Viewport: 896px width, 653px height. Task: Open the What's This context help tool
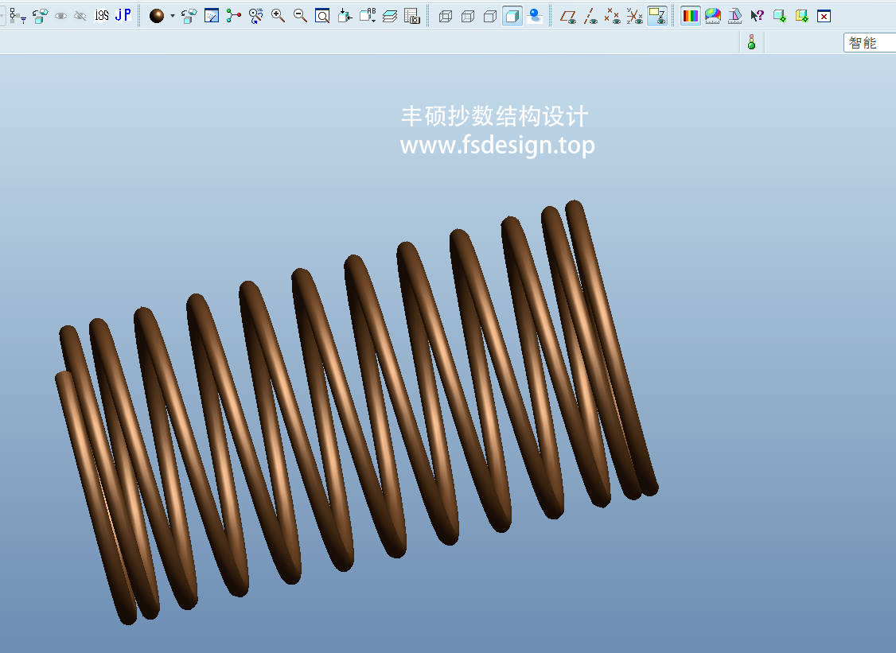tap(757, 15)
